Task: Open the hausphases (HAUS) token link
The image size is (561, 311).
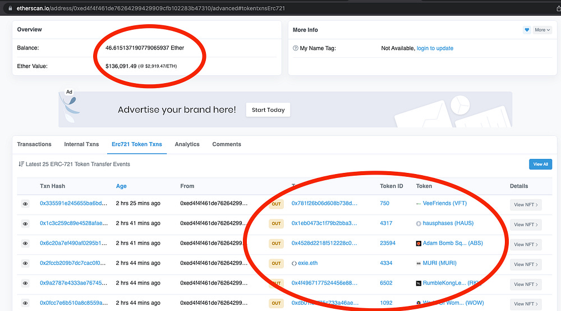Action: point(448,223)
